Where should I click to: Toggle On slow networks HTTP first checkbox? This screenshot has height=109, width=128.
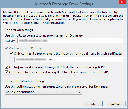pyautogui.click(x=7, y=72)
